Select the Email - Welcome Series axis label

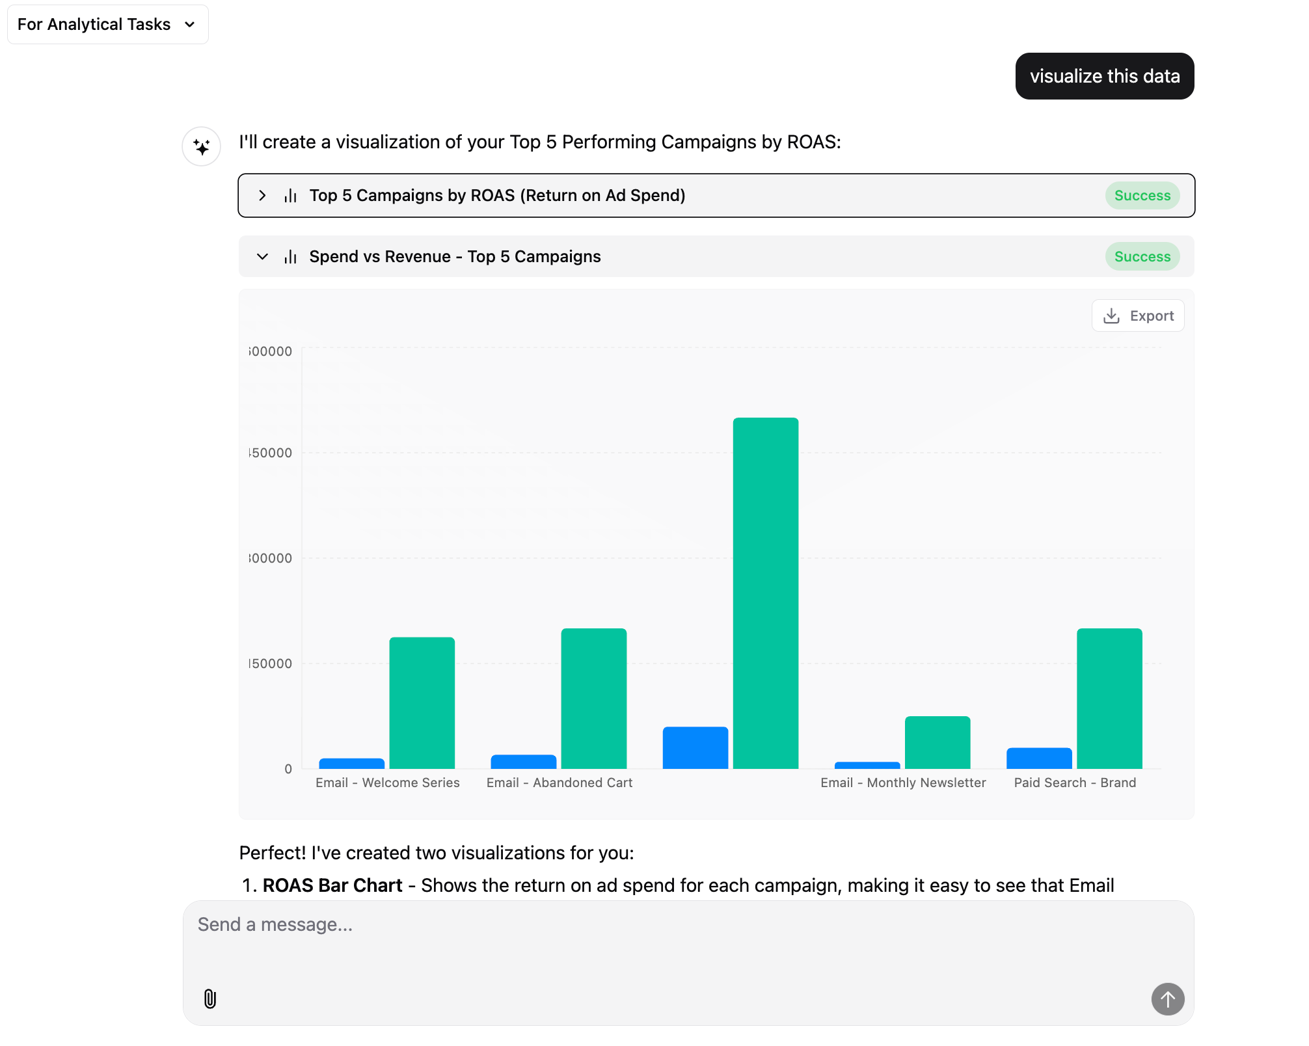tap(387, 783)
